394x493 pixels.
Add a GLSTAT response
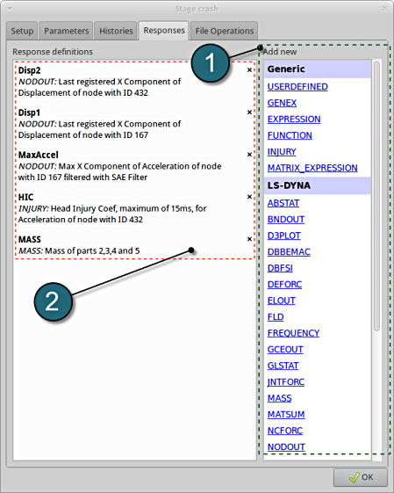283,366
